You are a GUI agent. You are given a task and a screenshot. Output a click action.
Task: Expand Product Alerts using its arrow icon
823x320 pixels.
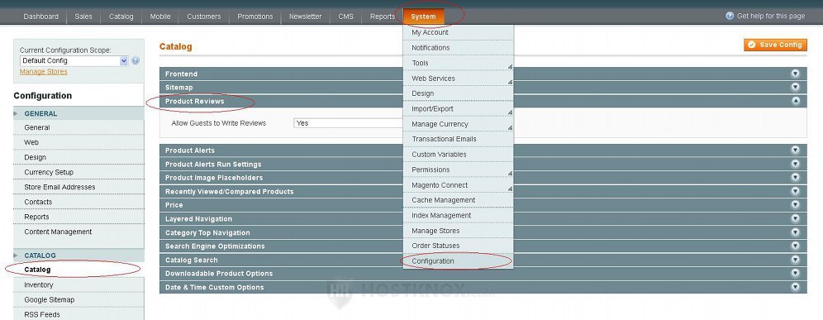(795, 150)
